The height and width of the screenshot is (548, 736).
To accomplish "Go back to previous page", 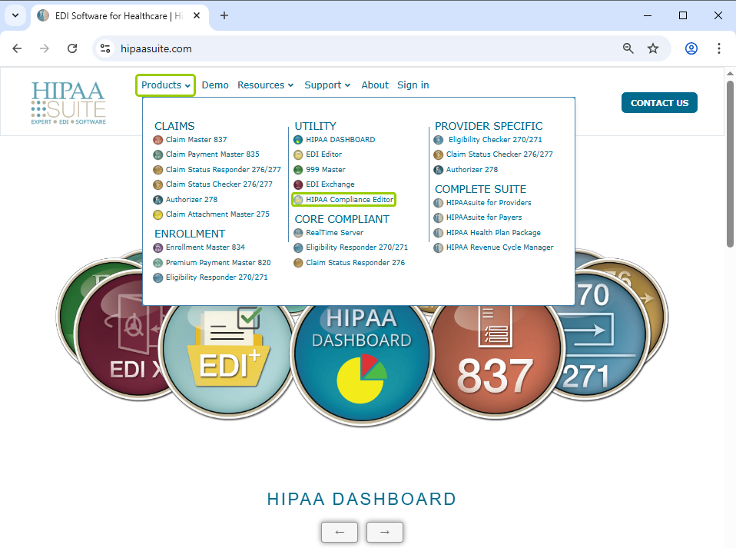I will (x=18, y=48).
